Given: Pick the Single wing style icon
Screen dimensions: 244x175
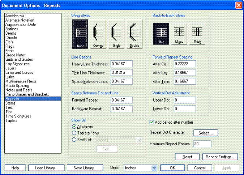Looking at the screenshot, I should click(x=116, y=34).
